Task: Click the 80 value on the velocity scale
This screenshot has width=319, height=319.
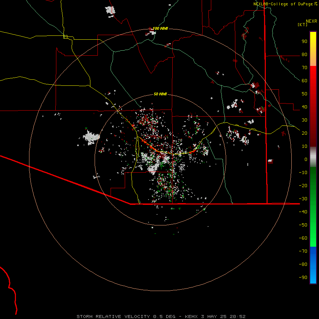Action: (304, 55)
